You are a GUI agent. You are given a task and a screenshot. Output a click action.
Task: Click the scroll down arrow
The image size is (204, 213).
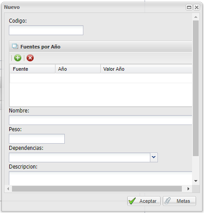click(196, 181)
